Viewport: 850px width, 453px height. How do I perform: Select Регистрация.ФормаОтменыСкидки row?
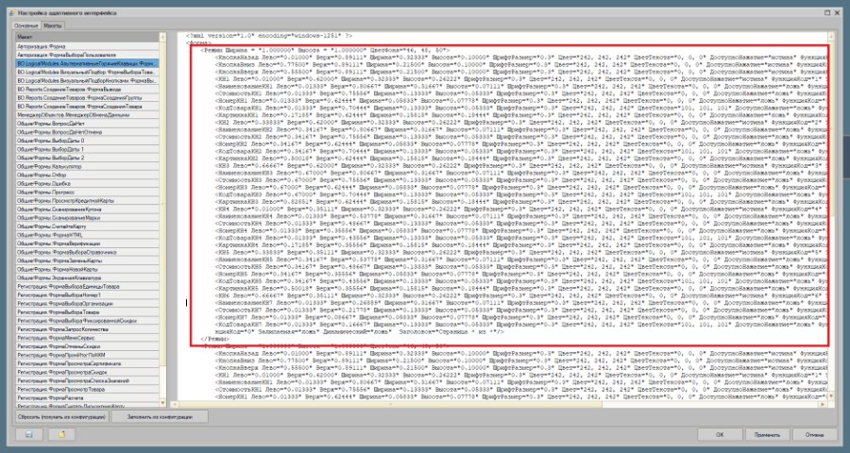click(87, 346)
